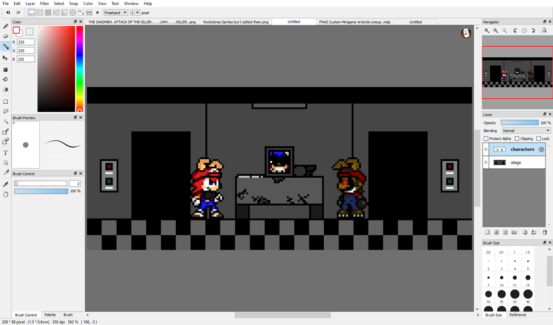Click the Undo arrow in the top toolbar
This screenshot has width=553, height=325.
click(x=8, y=13)
